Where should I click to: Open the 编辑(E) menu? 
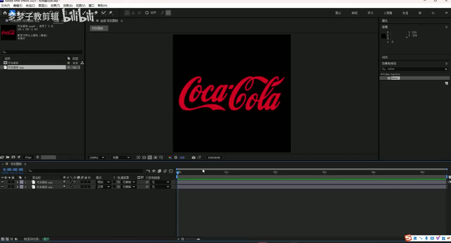point(18,6)
